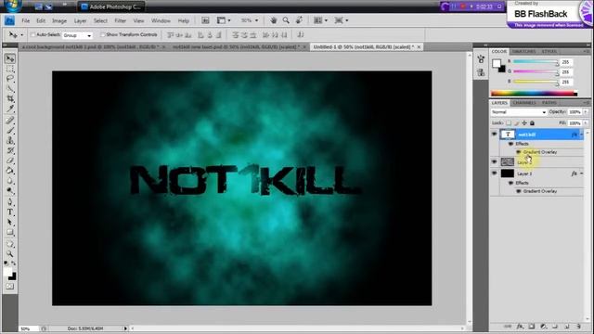Image resolution: width=594 pixels, height=334 pixels.
Task: Launch Bridge from the application bar
Action: tap(205, 20)
